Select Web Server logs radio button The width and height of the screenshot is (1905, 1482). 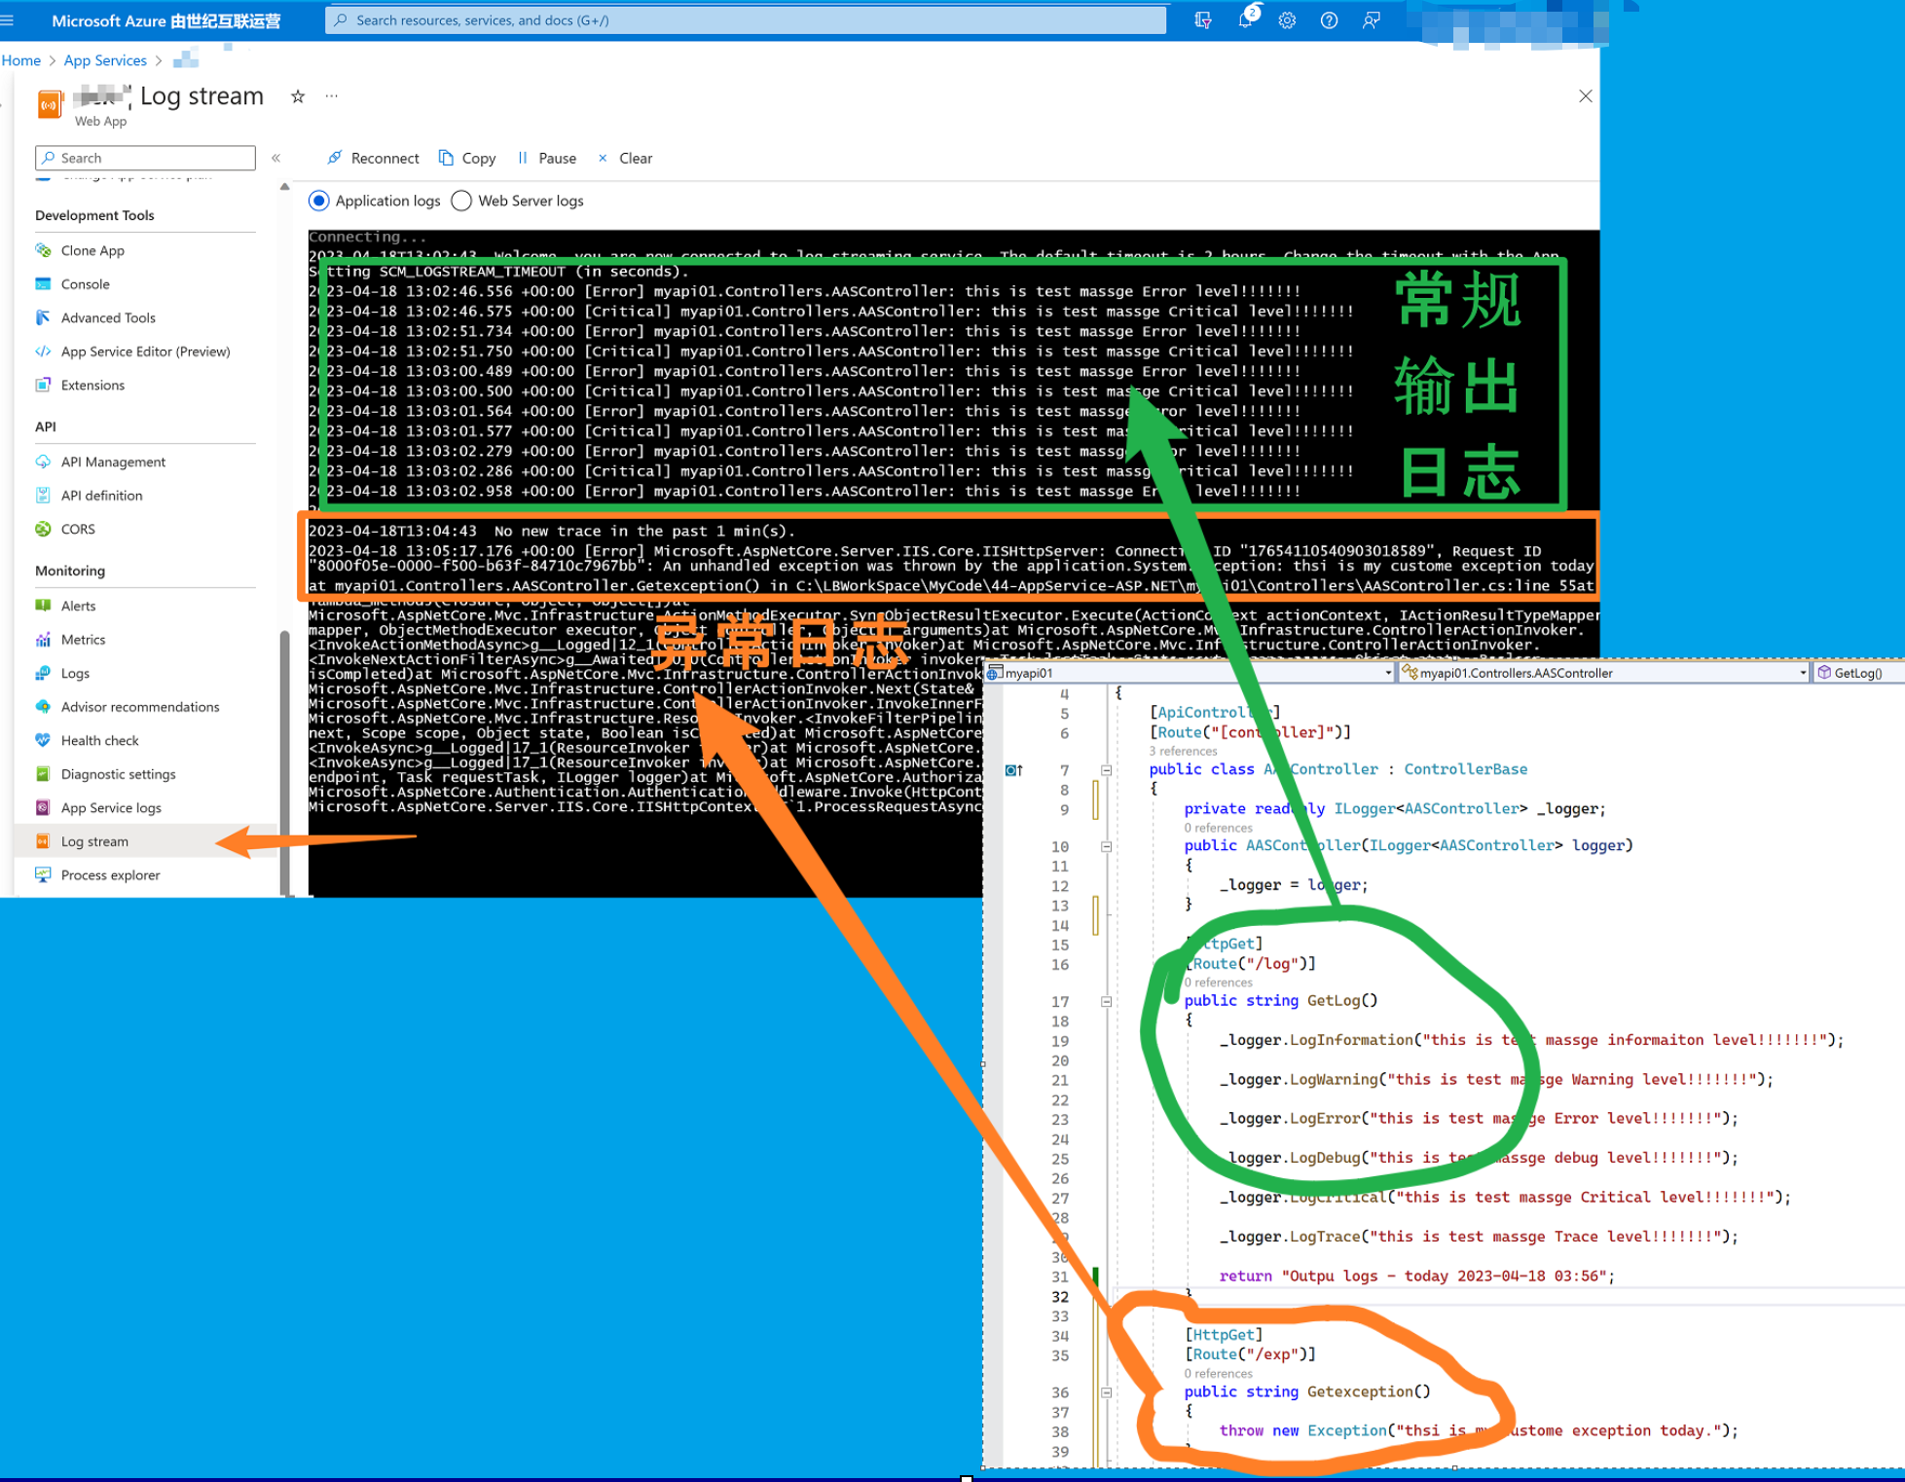pyautogui.click(x=461, y=201)
